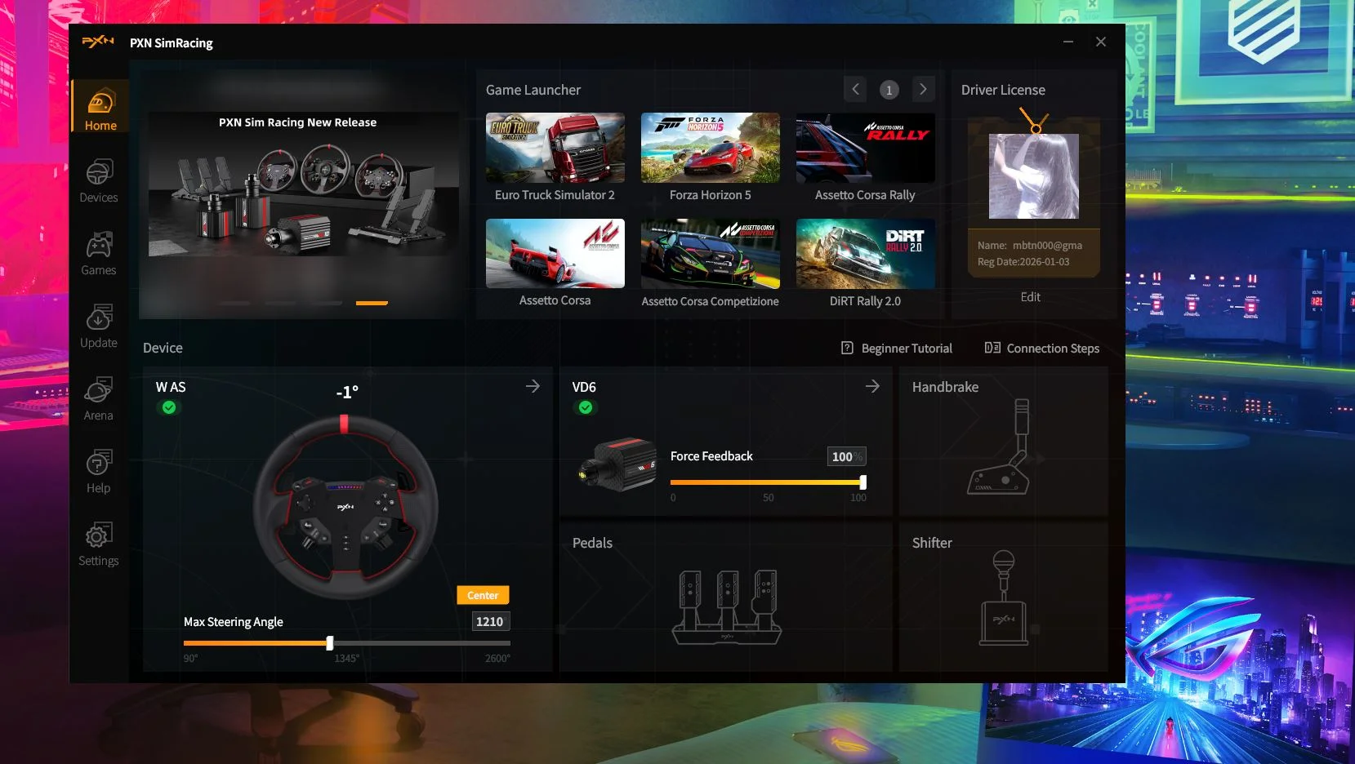Click the Reg Date:2026-01-03 text

1023,262
